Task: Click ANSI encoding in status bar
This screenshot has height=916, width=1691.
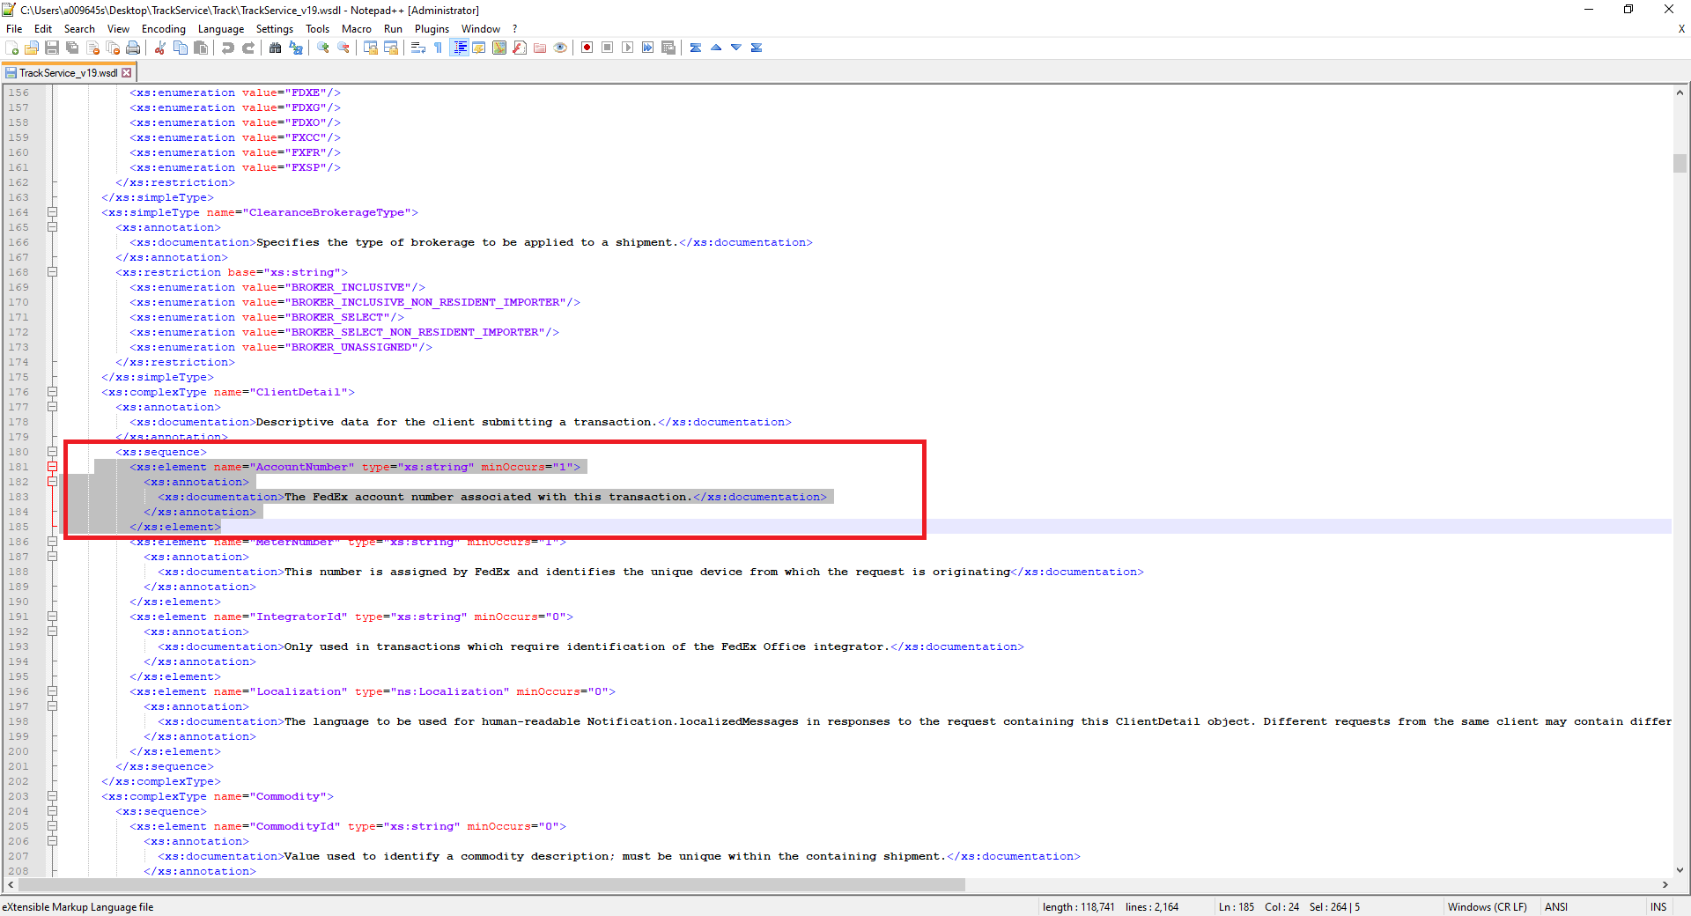Action: 1556,907
